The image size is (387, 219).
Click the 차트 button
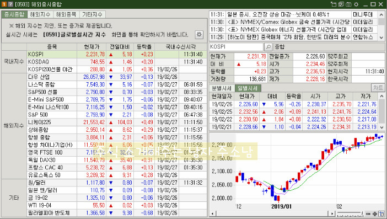pos(378,88)
